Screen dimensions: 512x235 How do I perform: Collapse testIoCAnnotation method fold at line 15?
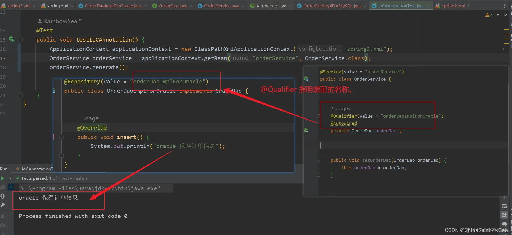[21, 40]
